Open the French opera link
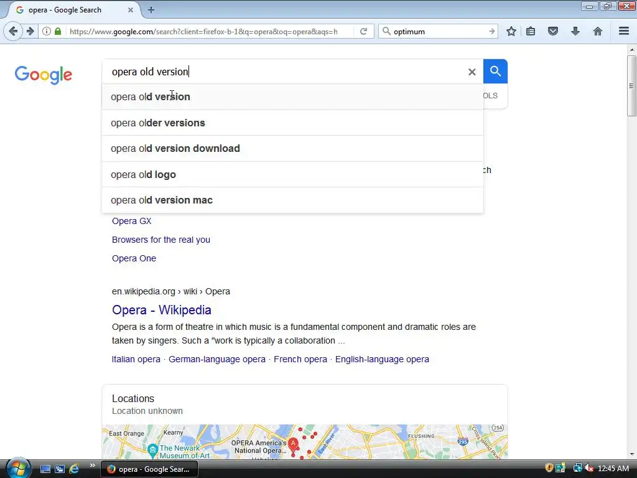Screen dimensions: 637x478 [x=300, y=359]
